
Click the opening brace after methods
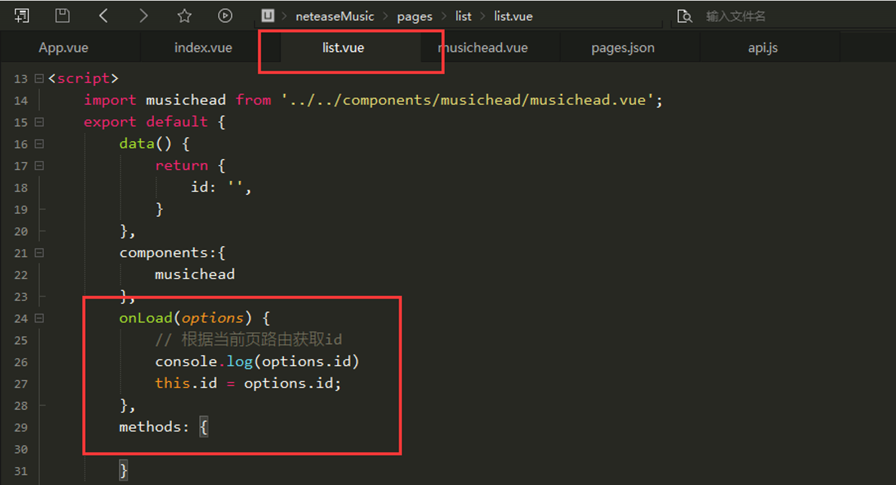point(204,428)
